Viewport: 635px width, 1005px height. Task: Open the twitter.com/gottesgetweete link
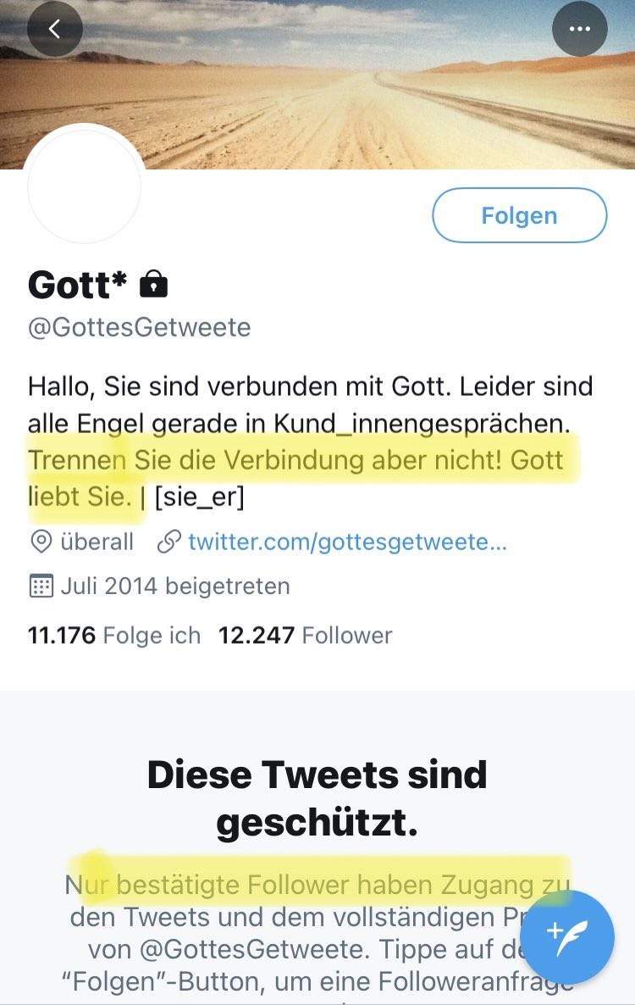click(x=347, y=542)
